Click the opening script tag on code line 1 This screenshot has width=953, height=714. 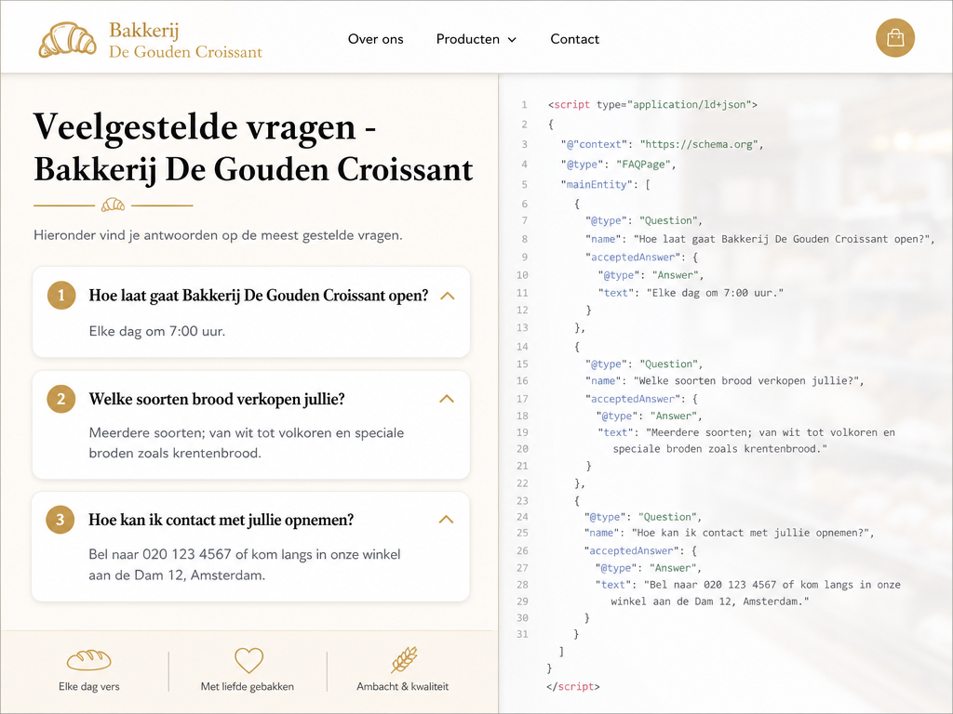652,104
